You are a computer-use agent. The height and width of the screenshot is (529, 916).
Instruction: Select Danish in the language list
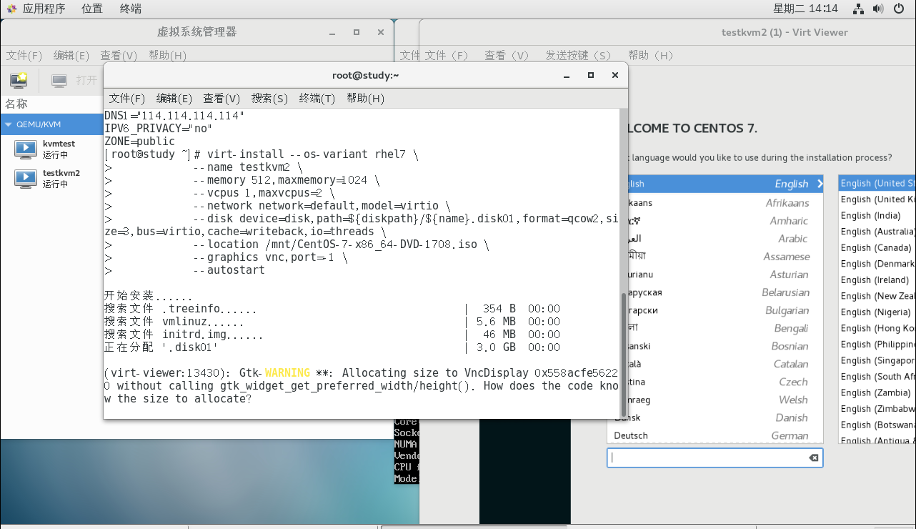(715, 417)
